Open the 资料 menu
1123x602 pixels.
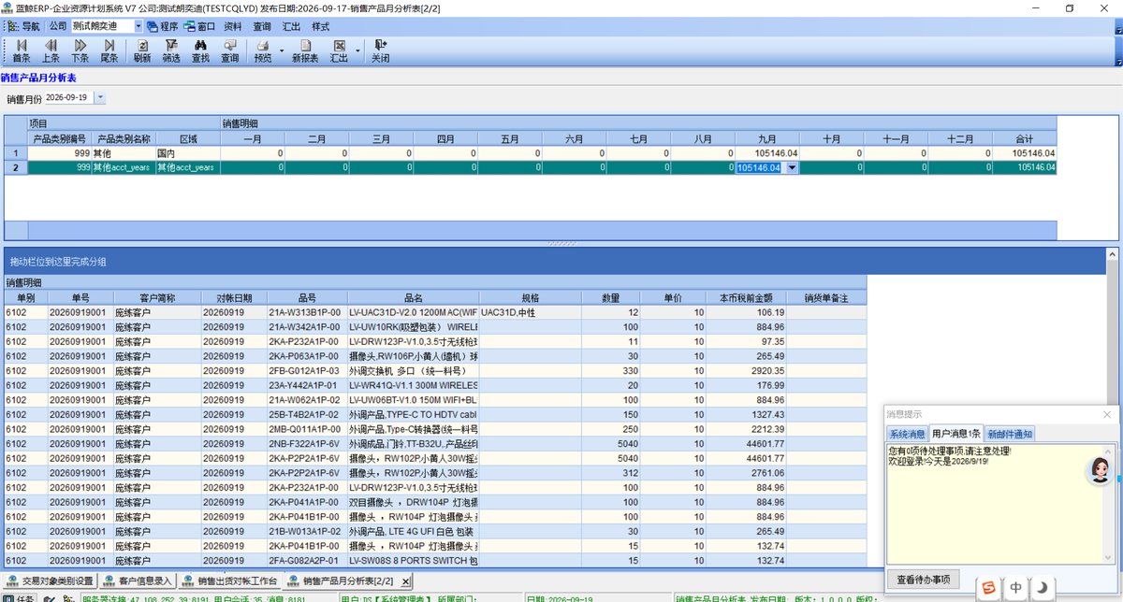tap(234, 26)
